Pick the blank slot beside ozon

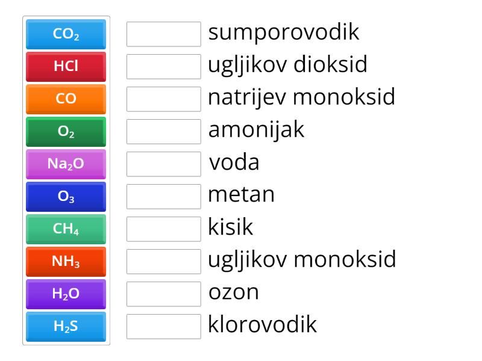164,294
